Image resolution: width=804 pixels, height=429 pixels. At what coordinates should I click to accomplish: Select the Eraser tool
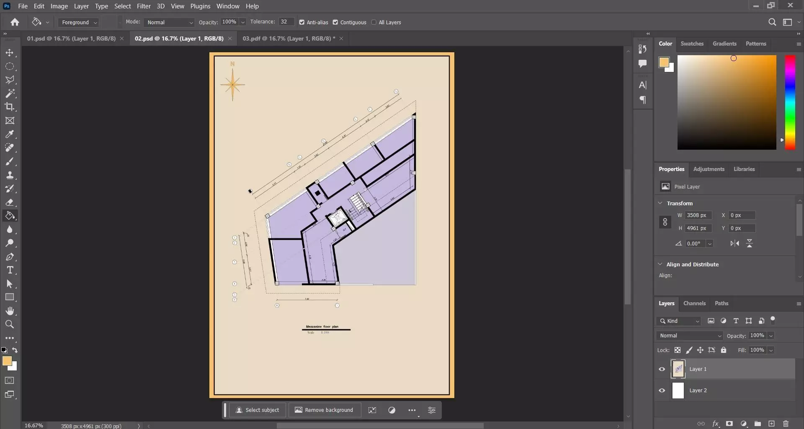[10, 202]
